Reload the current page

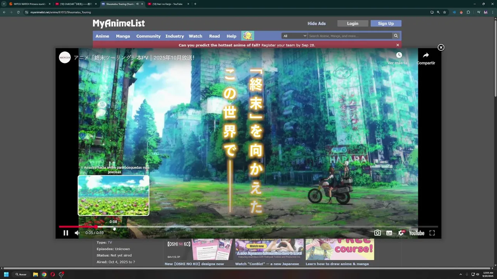(x=18, y=12)
